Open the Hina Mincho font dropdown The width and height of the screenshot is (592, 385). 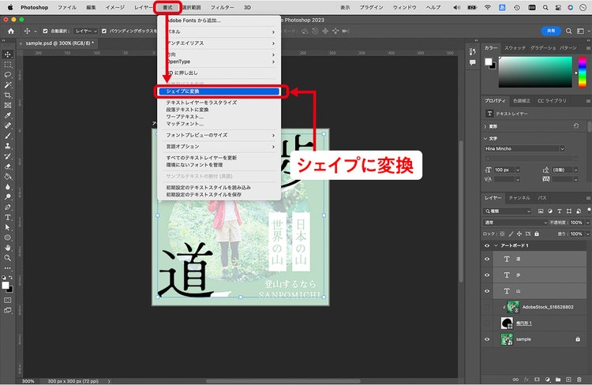pos(525,148)
